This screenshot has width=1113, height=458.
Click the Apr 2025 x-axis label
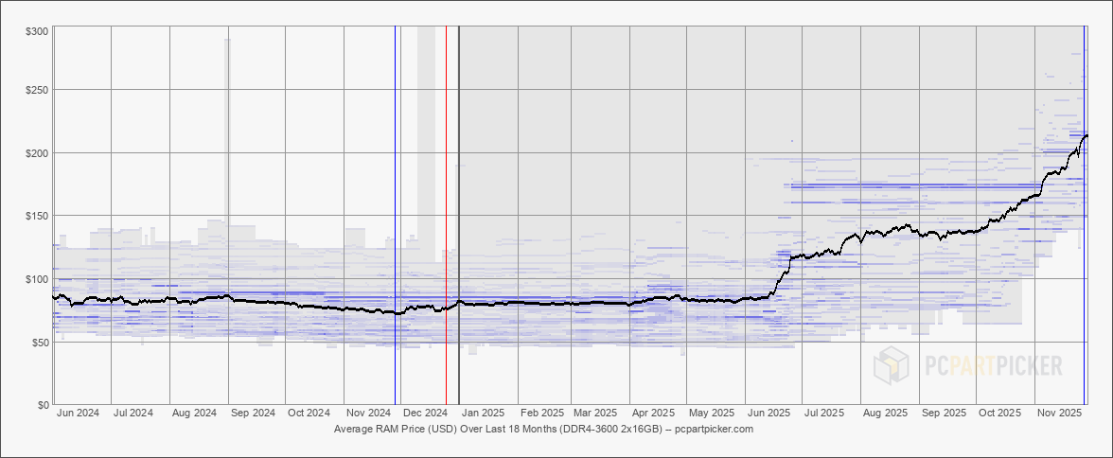(x=653, y=414)
